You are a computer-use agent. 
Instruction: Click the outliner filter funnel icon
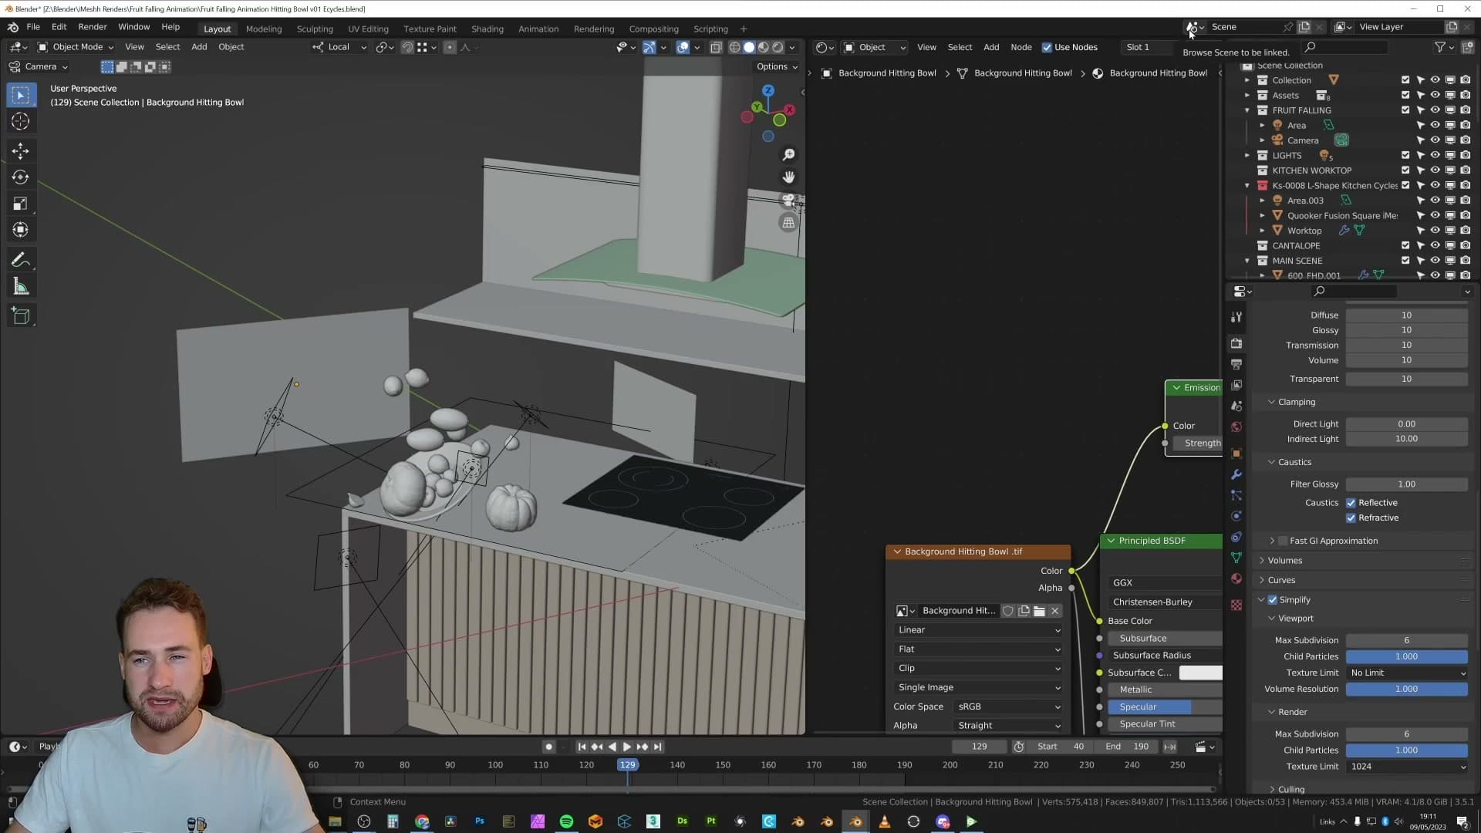[1440, 47]
